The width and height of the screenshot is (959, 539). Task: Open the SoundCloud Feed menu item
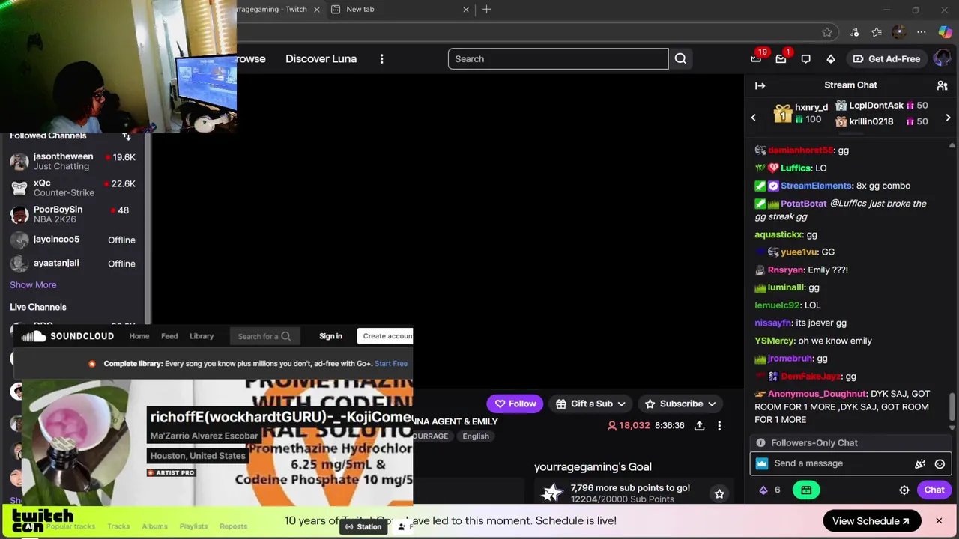[x=169, y=336]
